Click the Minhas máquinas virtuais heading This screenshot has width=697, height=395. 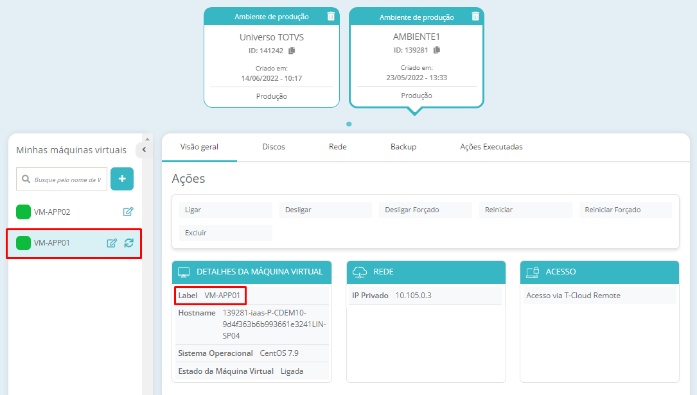pyautogui.click(x=71, y=150)
